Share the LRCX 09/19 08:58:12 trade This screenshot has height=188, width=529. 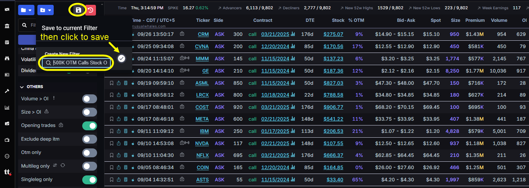119,95
